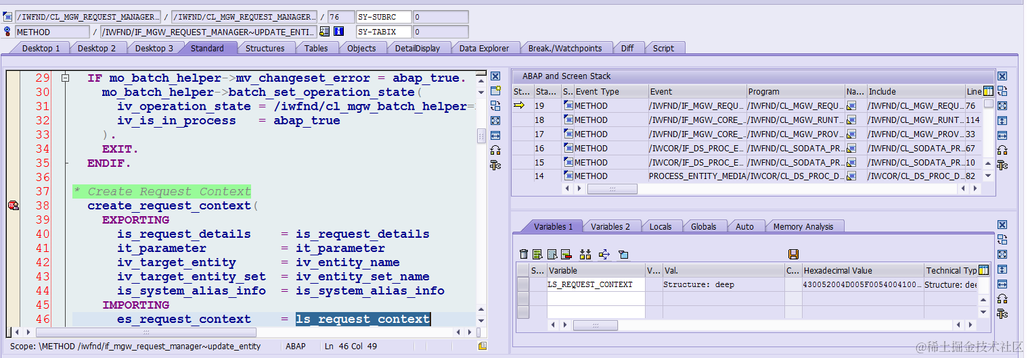1028x358 pixels.
Task: Open the Tables tab
Action: 316,48
